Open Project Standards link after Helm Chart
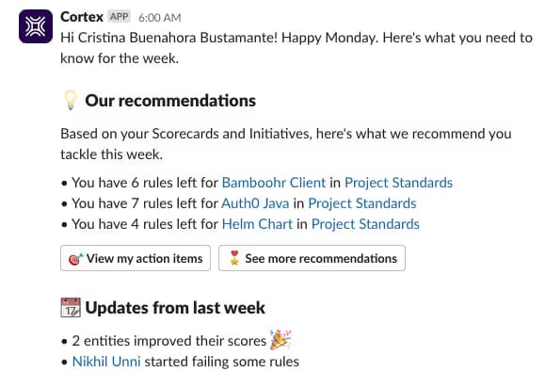This screenshot has height=388, width=545. 365,224
